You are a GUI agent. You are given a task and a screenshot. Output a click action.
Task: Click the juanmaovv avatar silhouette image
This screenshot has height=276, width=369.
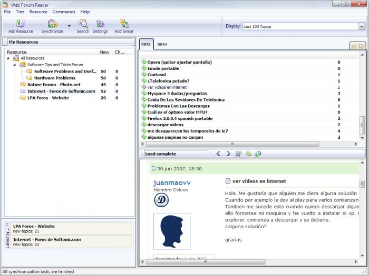(172, 231)
